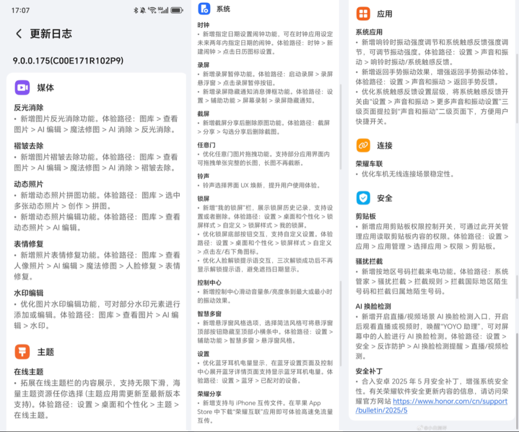
Task: Tap the orange-red 应用 grid icon
Action: tap(363, 13)
